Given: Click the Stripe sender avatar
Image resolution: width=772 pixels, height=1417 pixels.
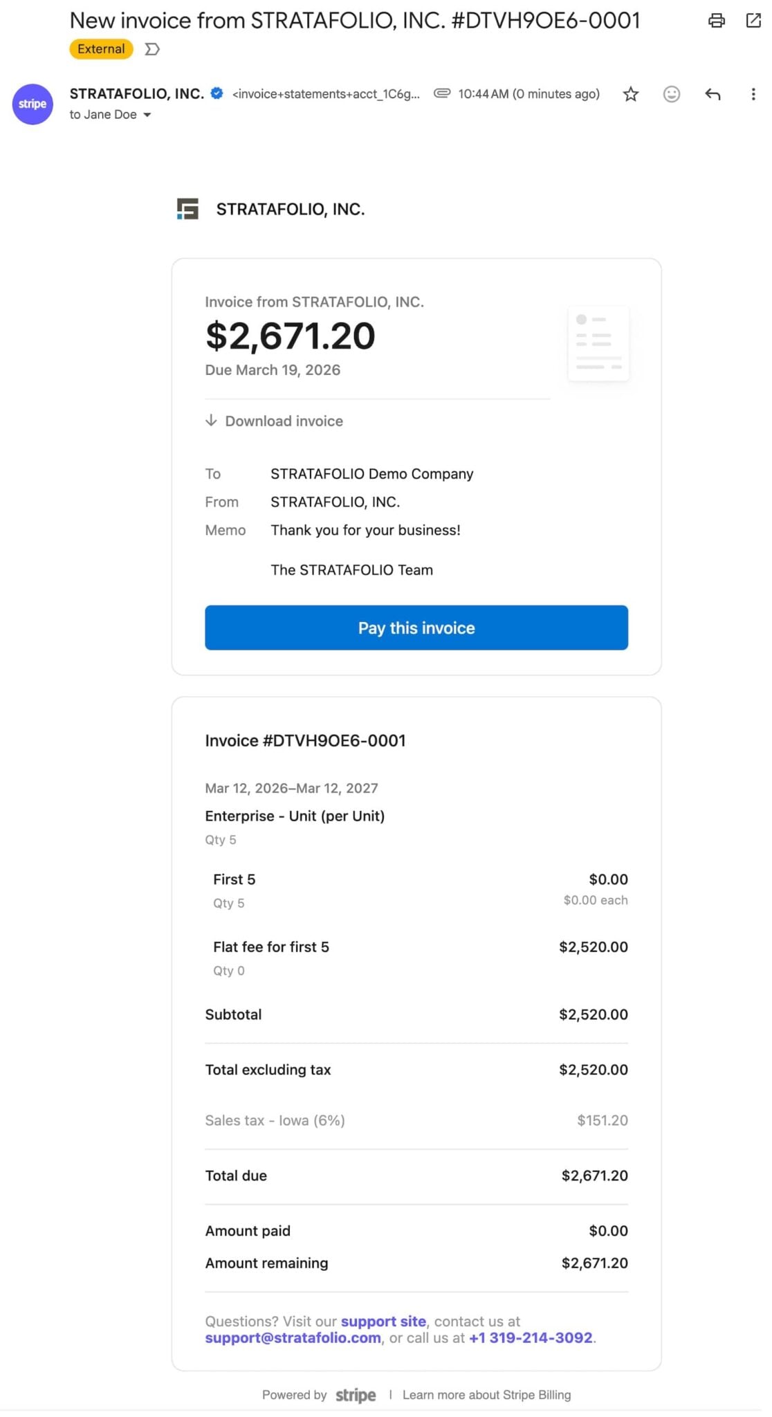Looking at the screenshot, I should [x=33, y=104].
